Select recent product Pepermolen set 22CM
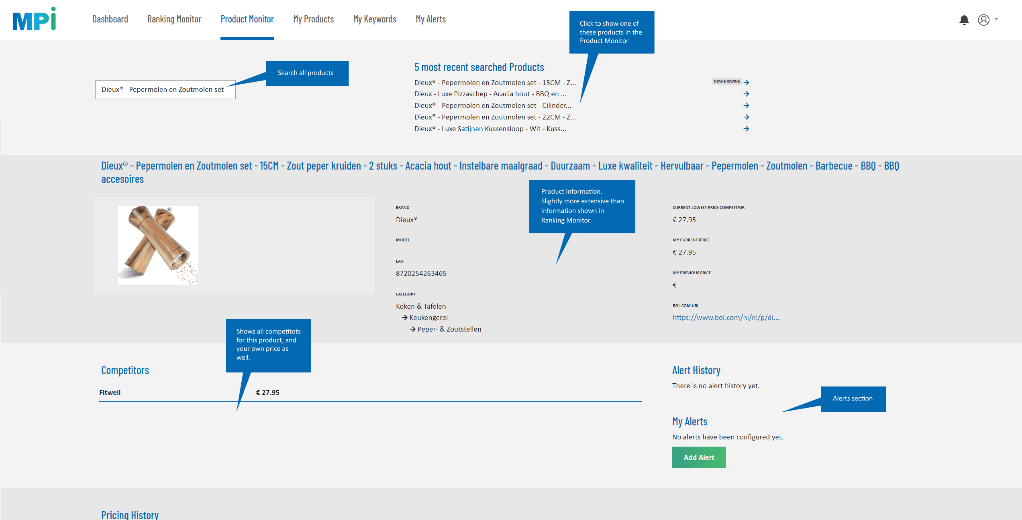Image resolution: width=1022 pixels, height=520 pixels. coord(495,117)
